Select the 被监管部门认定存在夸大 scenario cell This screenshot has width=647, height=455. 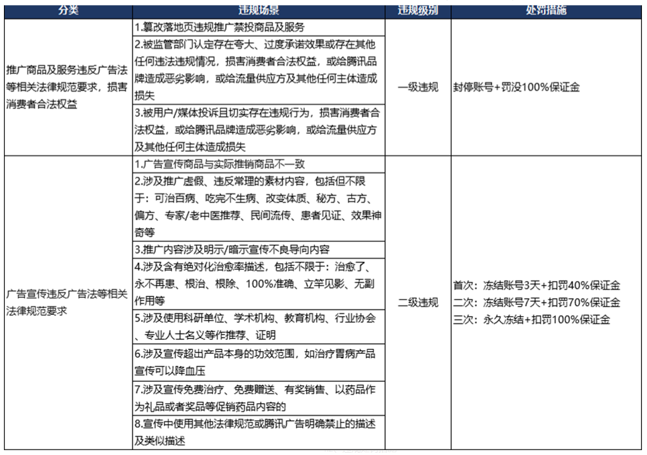point(259,70)
